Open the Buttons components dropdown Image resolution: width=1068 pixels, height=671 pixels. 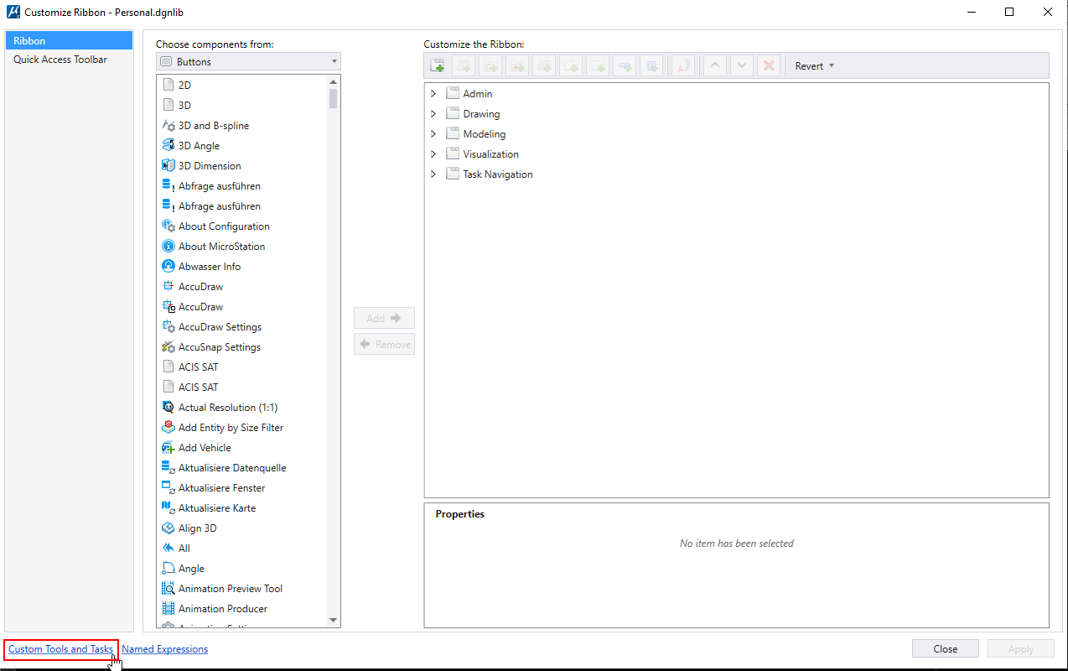(248, 61)
